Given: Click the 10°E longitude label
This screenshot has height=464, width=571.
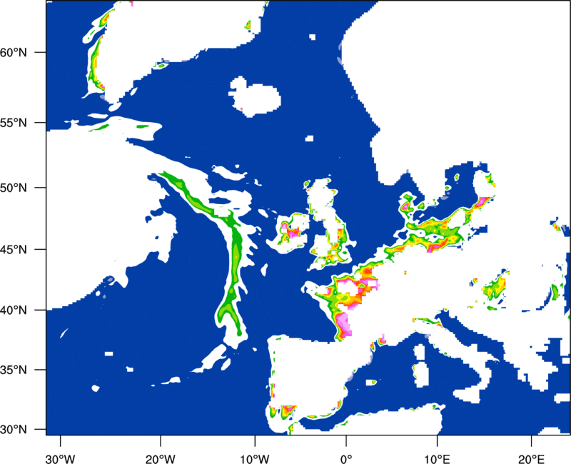Looking at the screenshot, I should (437, 459).
